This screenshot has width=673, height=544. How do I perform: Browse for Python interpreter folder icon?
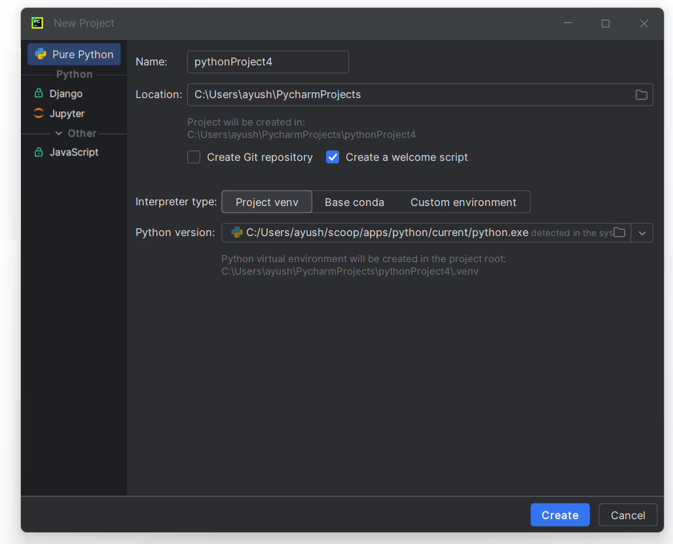619,232
